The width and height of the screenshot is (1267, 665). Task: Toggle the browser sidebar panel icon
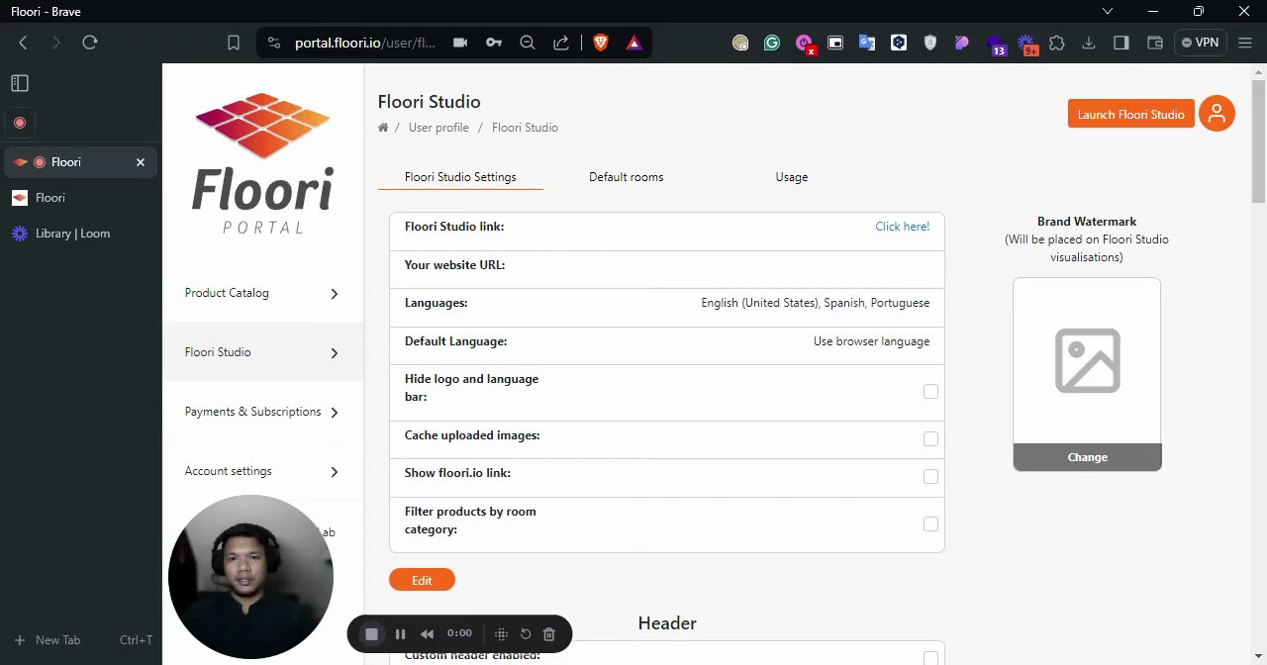tap(1121, 43)
